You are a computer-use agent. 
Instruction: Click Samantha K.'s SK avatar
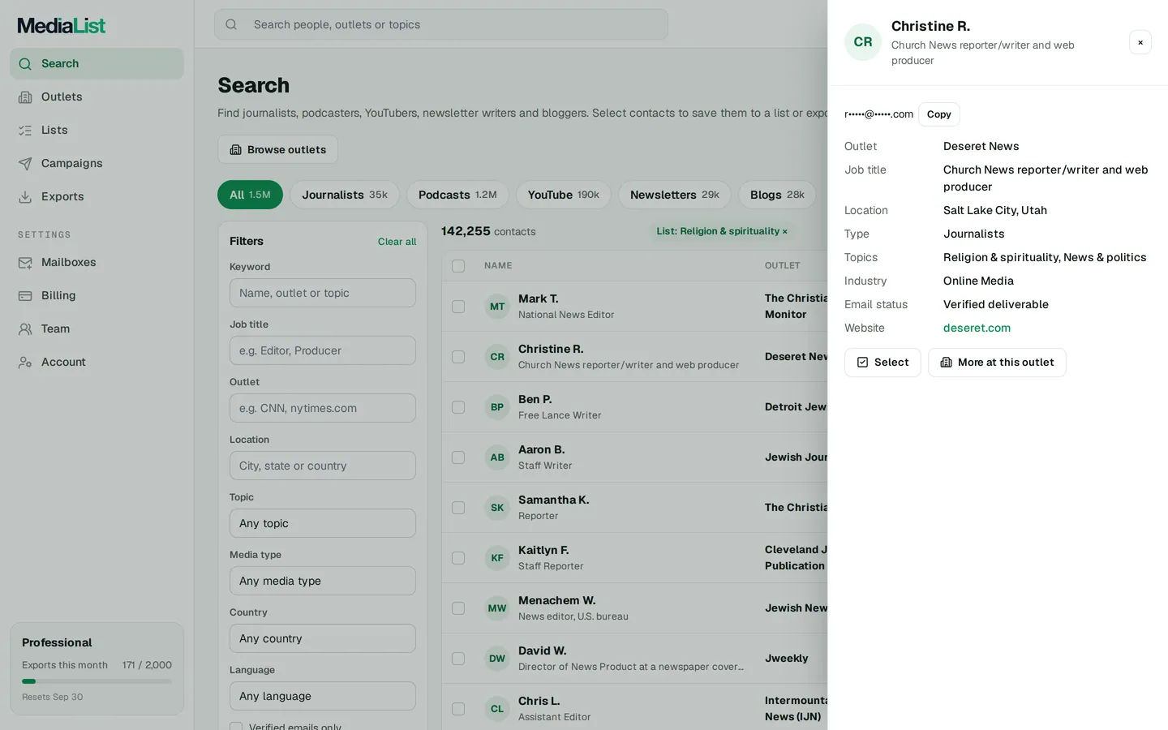(497, 508)
